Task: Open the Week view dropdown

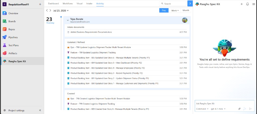Action: point(175,10)
